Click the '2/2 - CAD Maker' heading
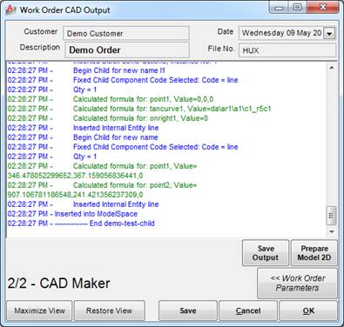This screenshot has height=327, width=344. [x=58, y=284]
